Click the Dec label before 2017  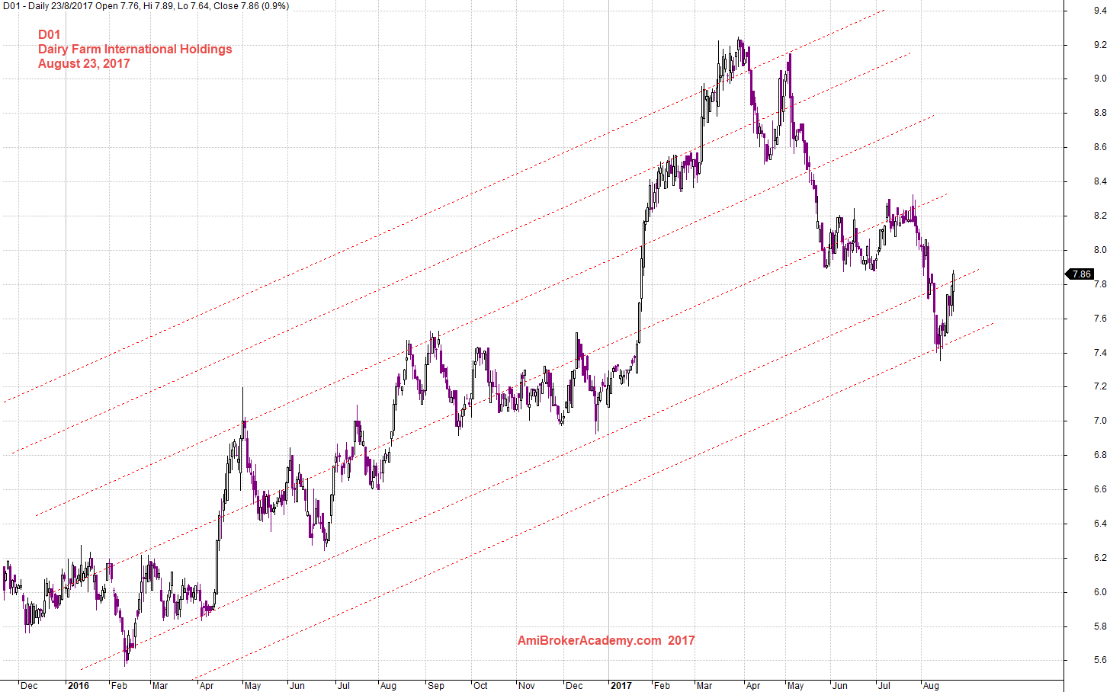point(574,686)
